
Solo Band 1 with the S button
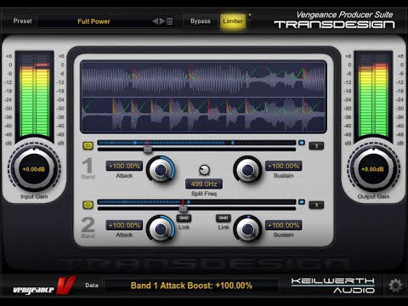click(316, 146)
